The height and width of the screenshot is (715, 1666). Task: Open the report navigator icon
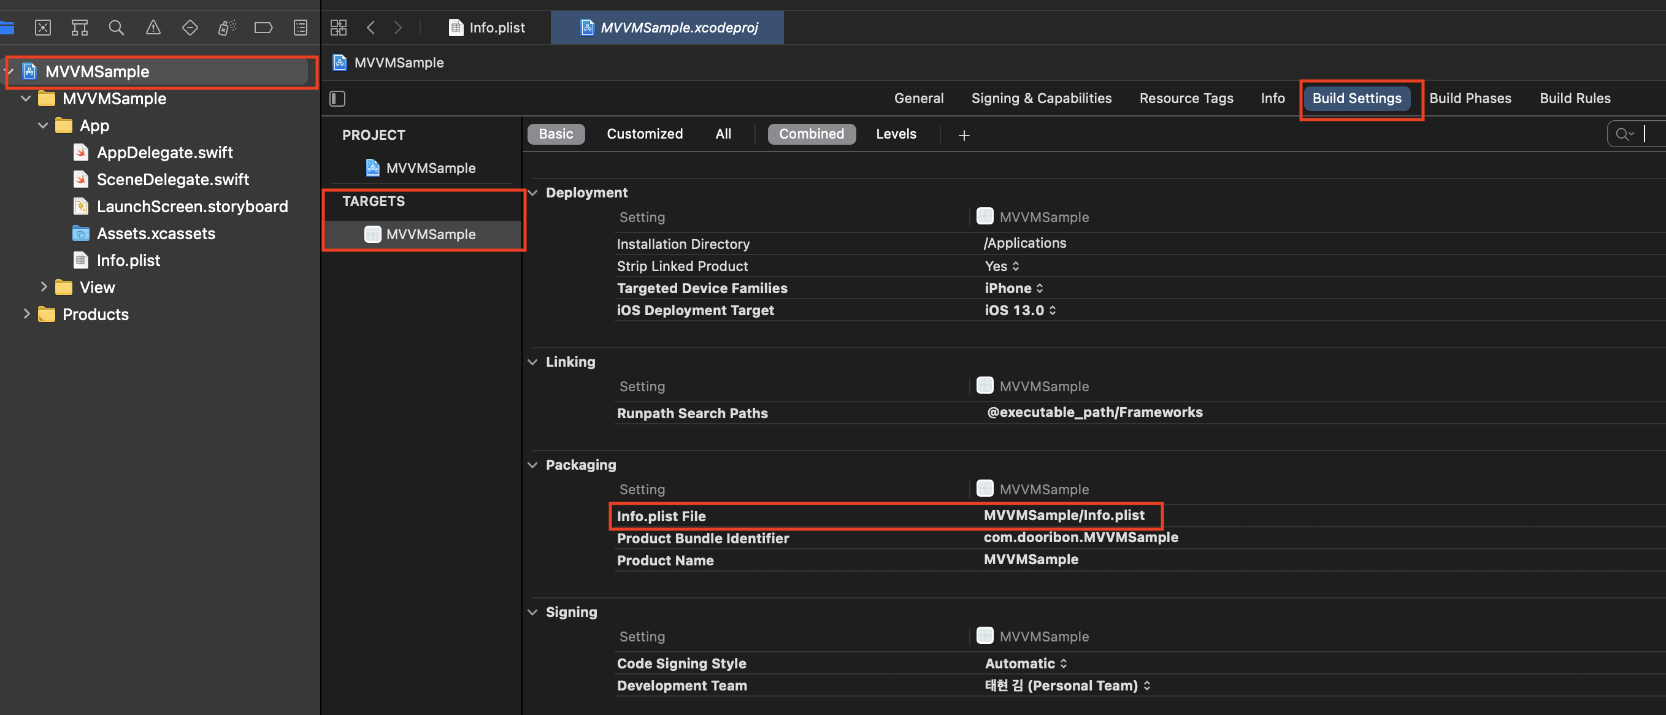point(300,27)
